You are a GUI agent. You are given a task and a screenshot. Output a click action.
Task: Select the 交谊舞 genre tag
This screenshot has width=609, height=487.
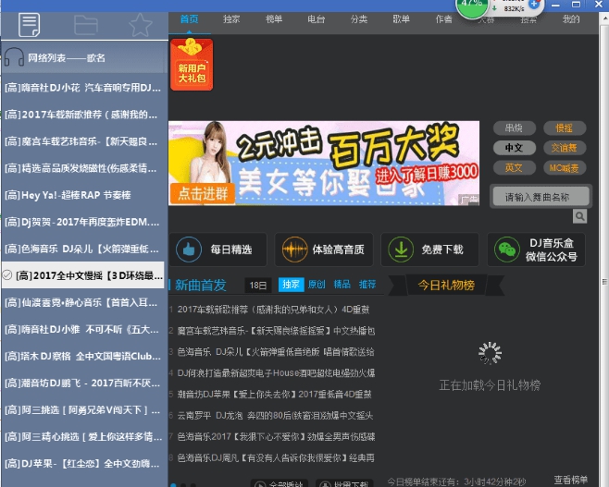pyautogui.click(x=565, y=148)
